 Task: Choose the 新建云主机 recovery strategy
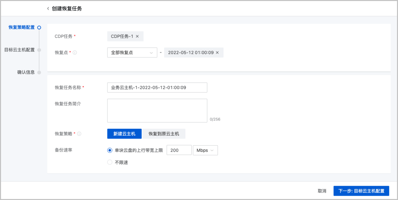[x=124, y=134]
